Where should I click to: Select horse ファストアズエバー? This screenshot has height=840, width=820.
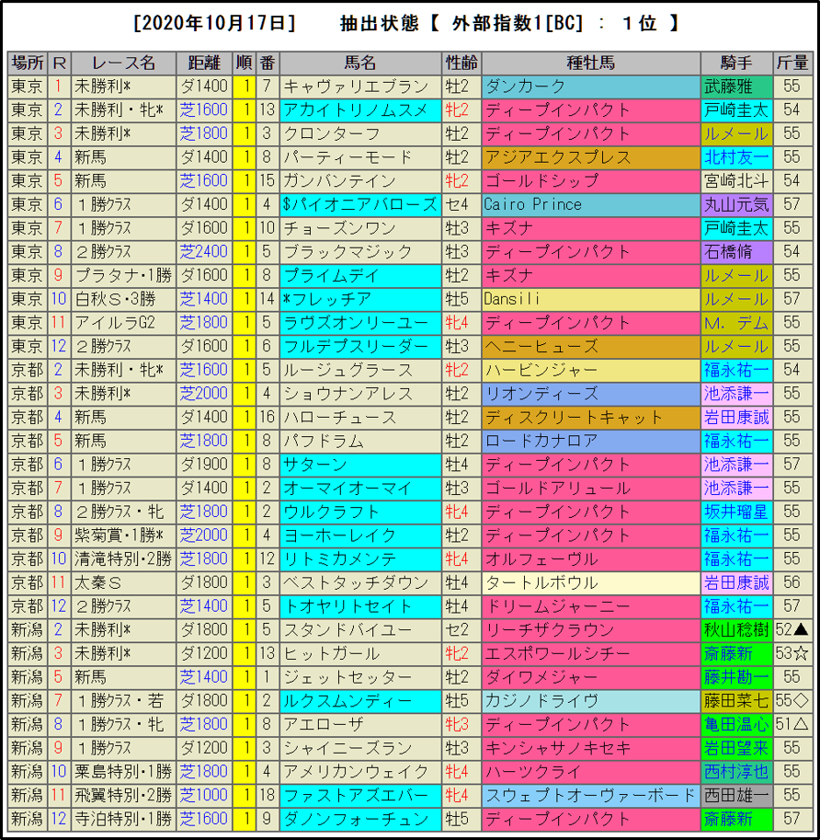357,795
